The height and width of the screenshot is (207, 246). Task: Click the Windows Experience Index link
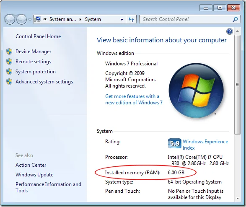[x=205, y=145]
